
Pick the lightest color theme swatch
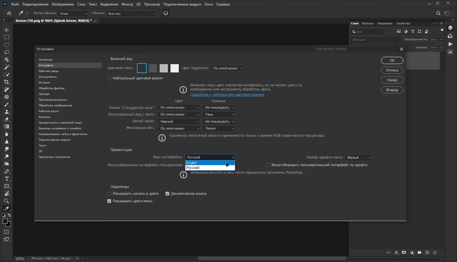[x=174, y=68]
